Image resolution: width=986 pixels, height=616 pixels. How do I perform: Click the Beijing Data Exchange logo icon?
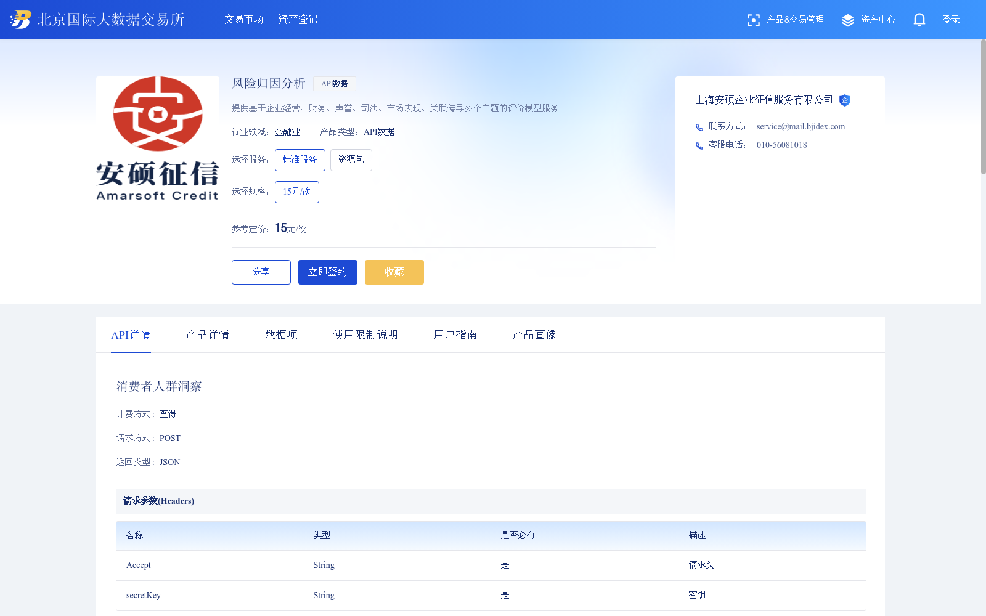pos(20,20)
